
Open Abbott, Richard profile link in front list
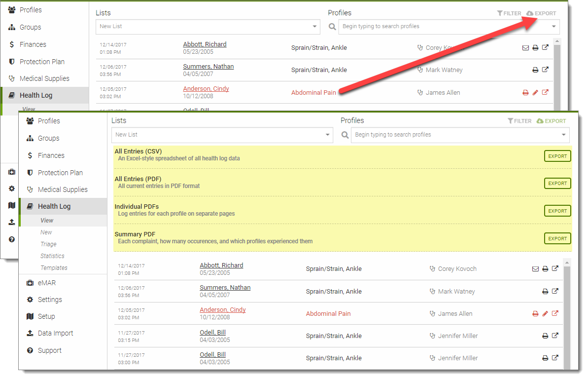(221, 265)
